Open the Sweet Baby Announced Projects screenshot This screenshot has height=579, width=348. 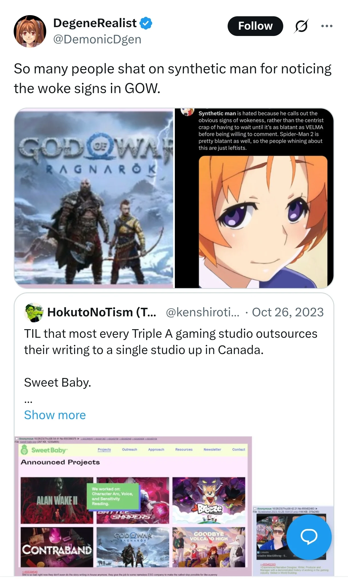click(x=133, y=506)
